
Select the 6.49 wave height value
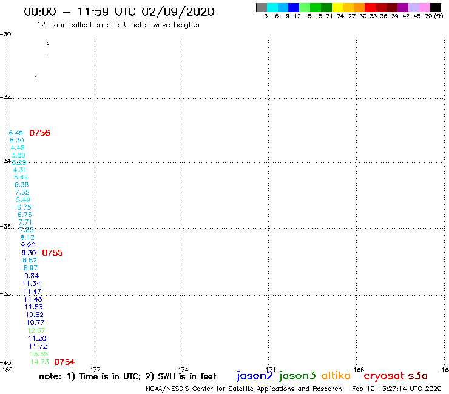16,133
